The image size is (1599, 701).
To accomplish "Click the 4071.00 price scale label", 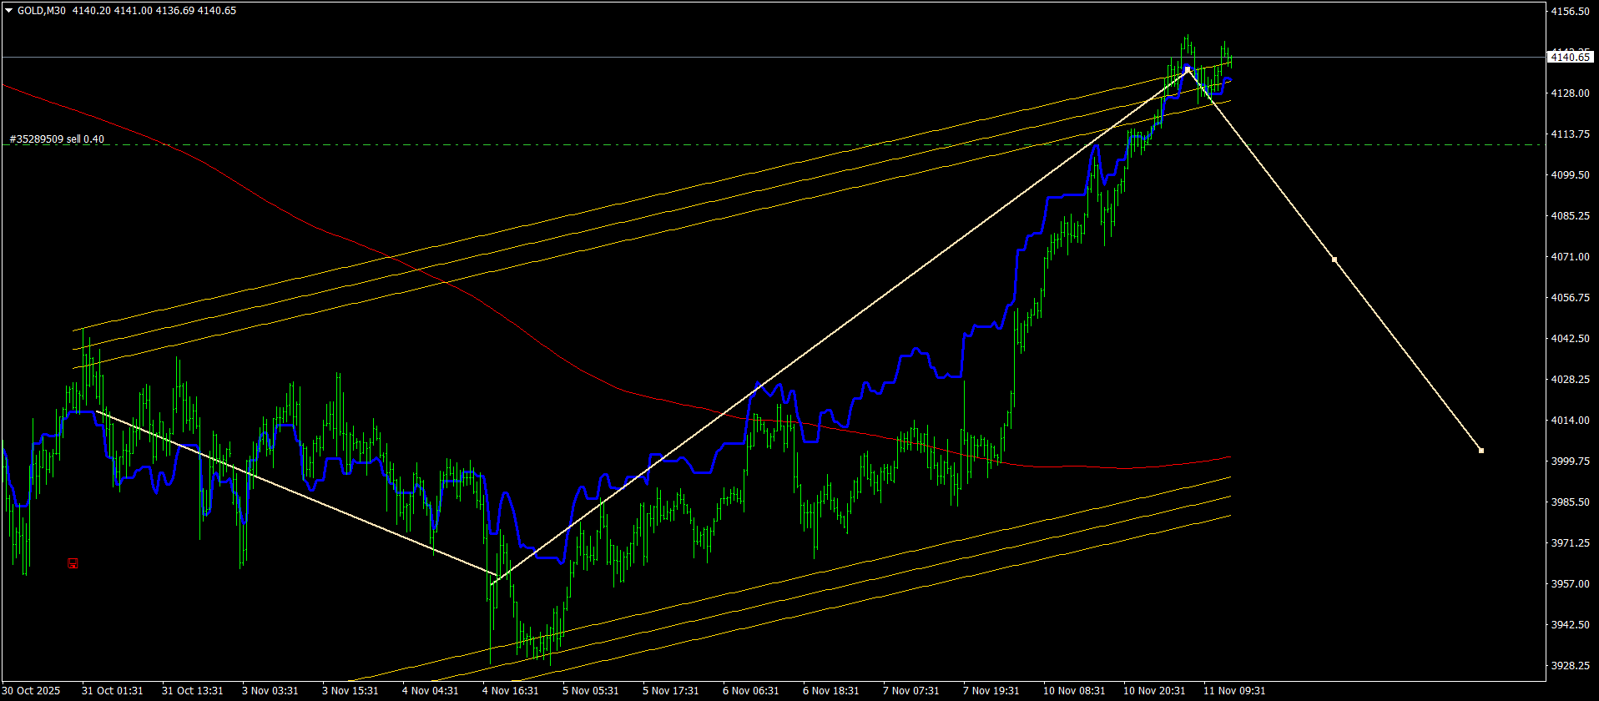I will coord(1570,257).
